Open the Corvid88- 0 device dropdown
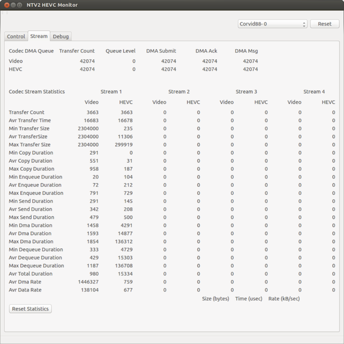344x344 pixels. click(x=272, y=24)
